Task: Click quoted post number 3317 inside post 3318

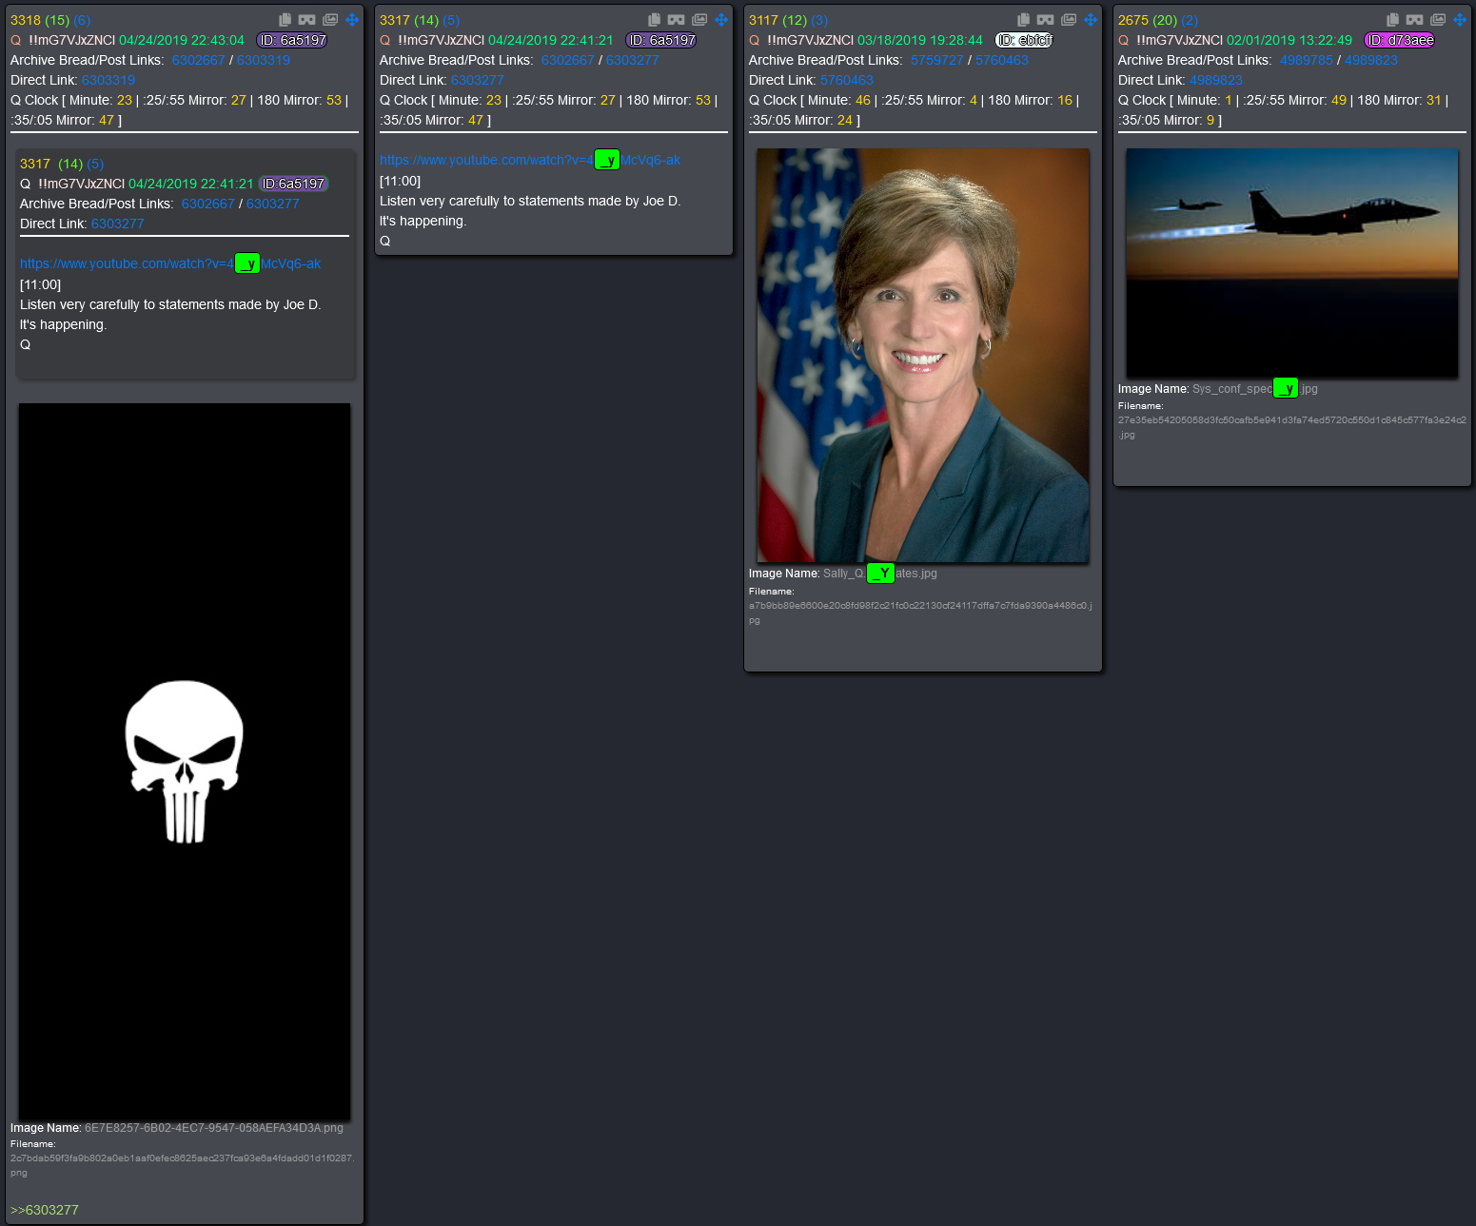Action: [x=35, y=164]
